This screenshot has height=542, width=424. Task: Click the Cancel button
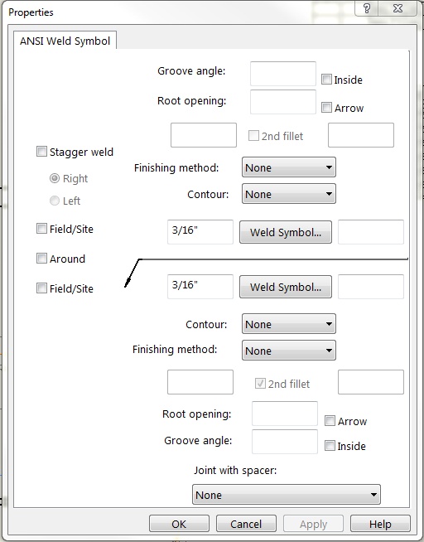tap(246, 524)
